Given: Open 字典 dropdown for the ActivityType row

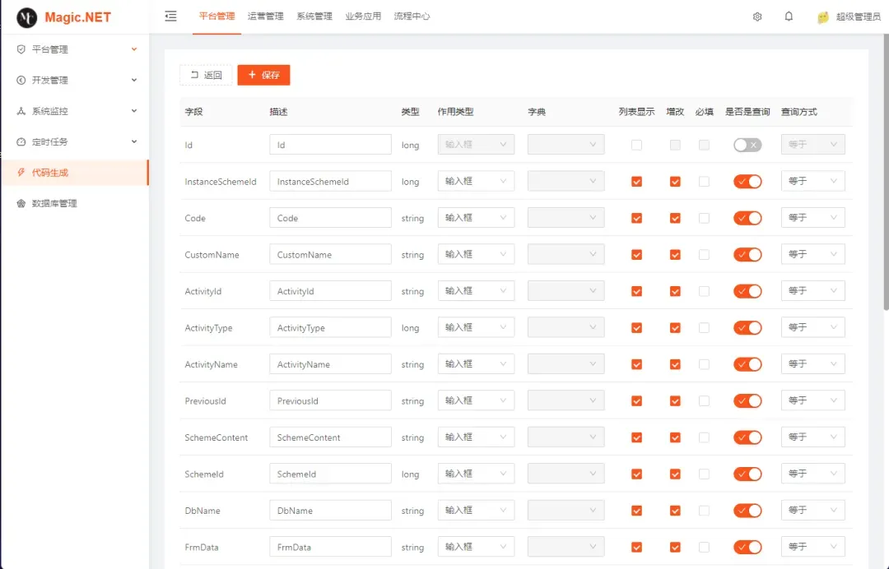Looking at the screenshot, I should click(x=566, y=327).
